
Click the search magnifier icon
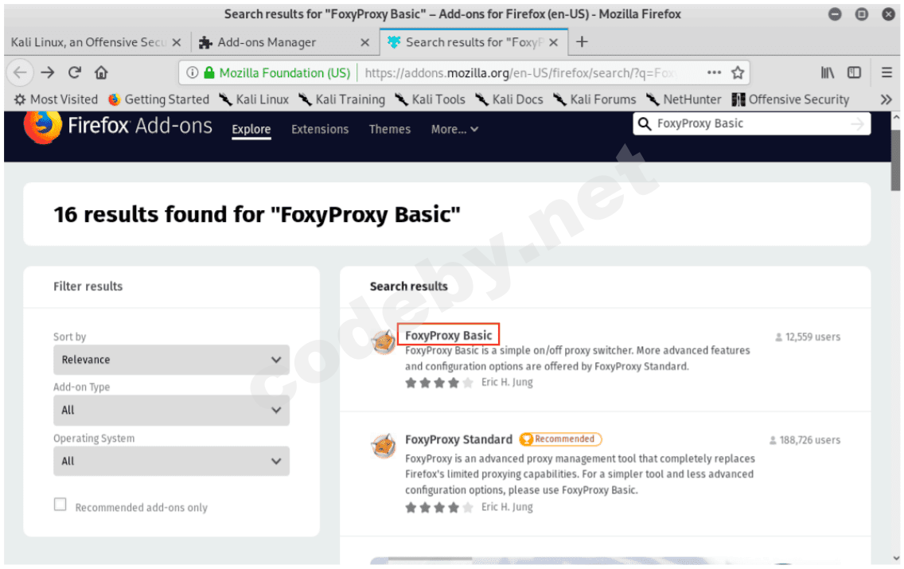click(645, 124)
